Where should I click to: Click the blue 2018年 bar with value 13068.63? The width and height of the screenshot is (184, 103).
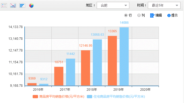tap(97, 62)
